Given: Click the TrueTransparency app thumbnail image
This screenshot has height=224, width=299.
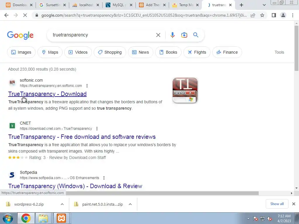Looking at the screenshot, I should [185, 90].
